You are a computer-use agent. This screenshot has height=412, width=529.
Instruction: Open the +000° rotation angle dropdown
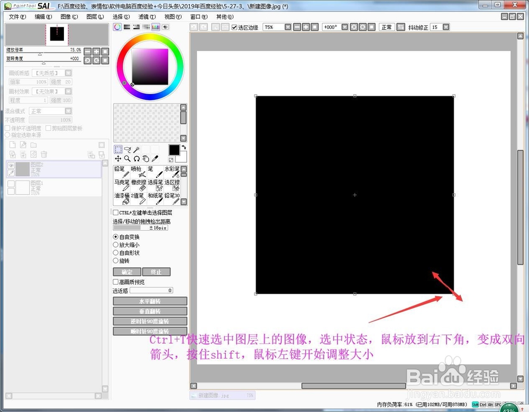(x=345, y=27)
